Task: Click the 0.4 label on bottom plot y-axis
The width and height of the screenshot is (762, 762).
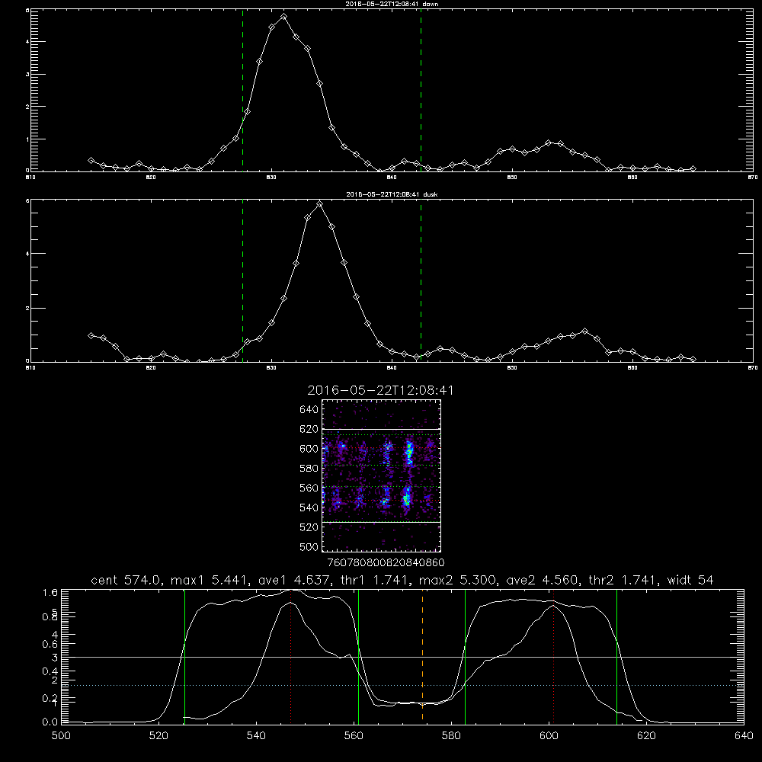Action: click(50, 671)
